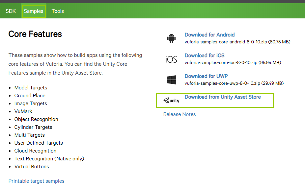Click the Object Recognition list item
Viewport: 305px width, 187px height.
[x=36, y=119]
